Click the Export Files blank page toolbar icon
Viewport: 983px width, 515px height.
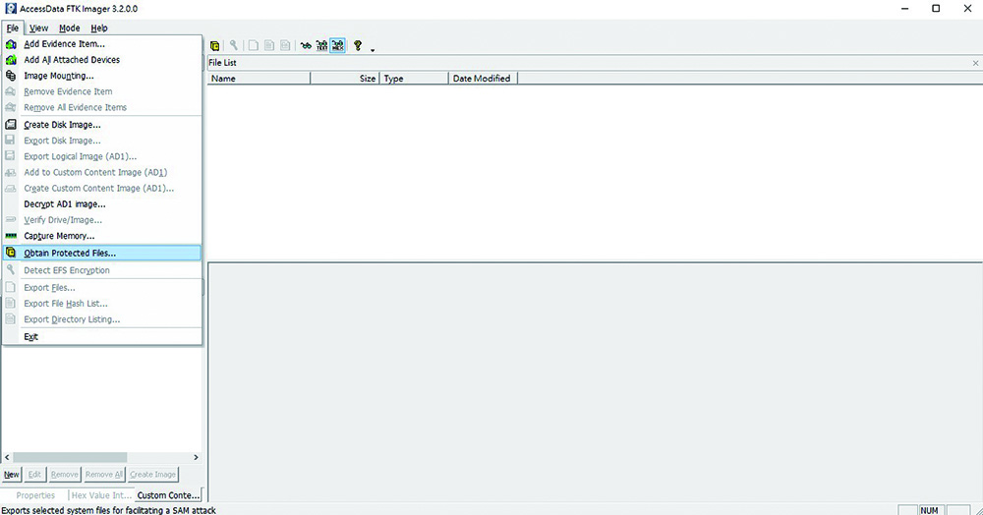[x=254, y=46]
